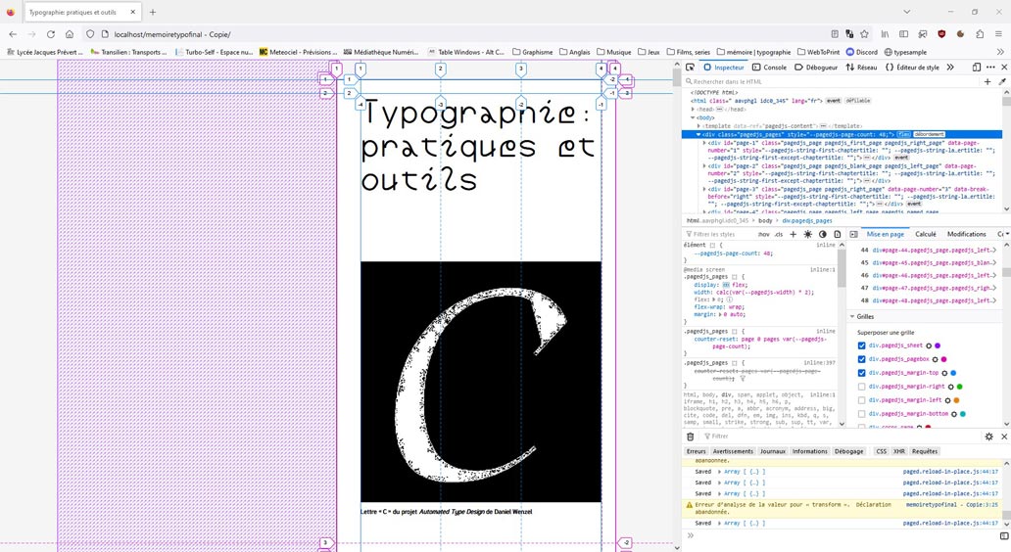The width and height of the screenshot is (1011, 552).
Task: Toggle dark color scheme simulation (half-circle icon)
Action: coord(823,235)
